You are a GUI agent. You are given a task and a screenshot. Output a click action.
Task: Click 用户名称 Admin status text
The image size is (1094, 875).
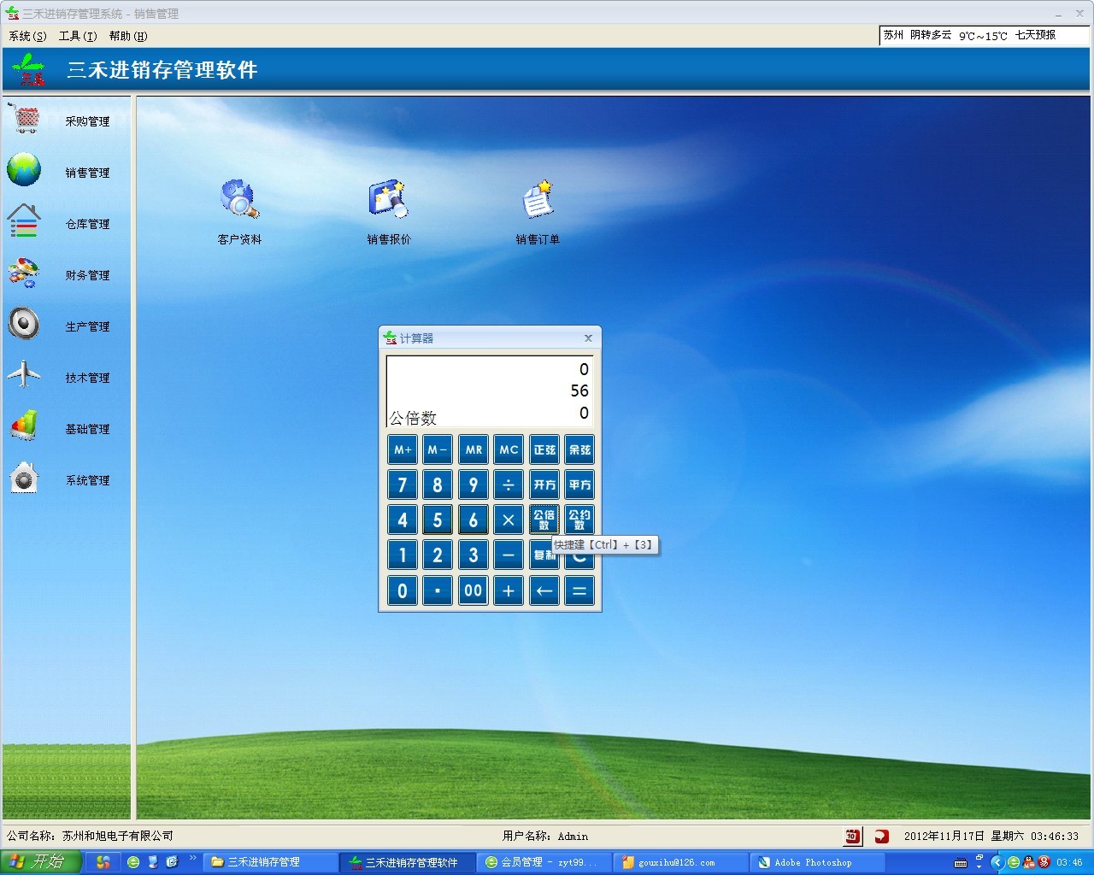[545, 836]
